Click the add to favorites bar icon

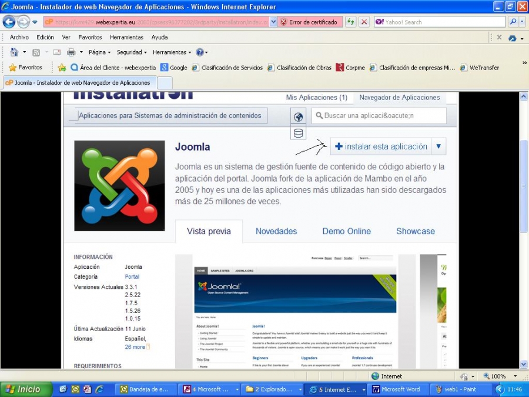pos(62,68)
